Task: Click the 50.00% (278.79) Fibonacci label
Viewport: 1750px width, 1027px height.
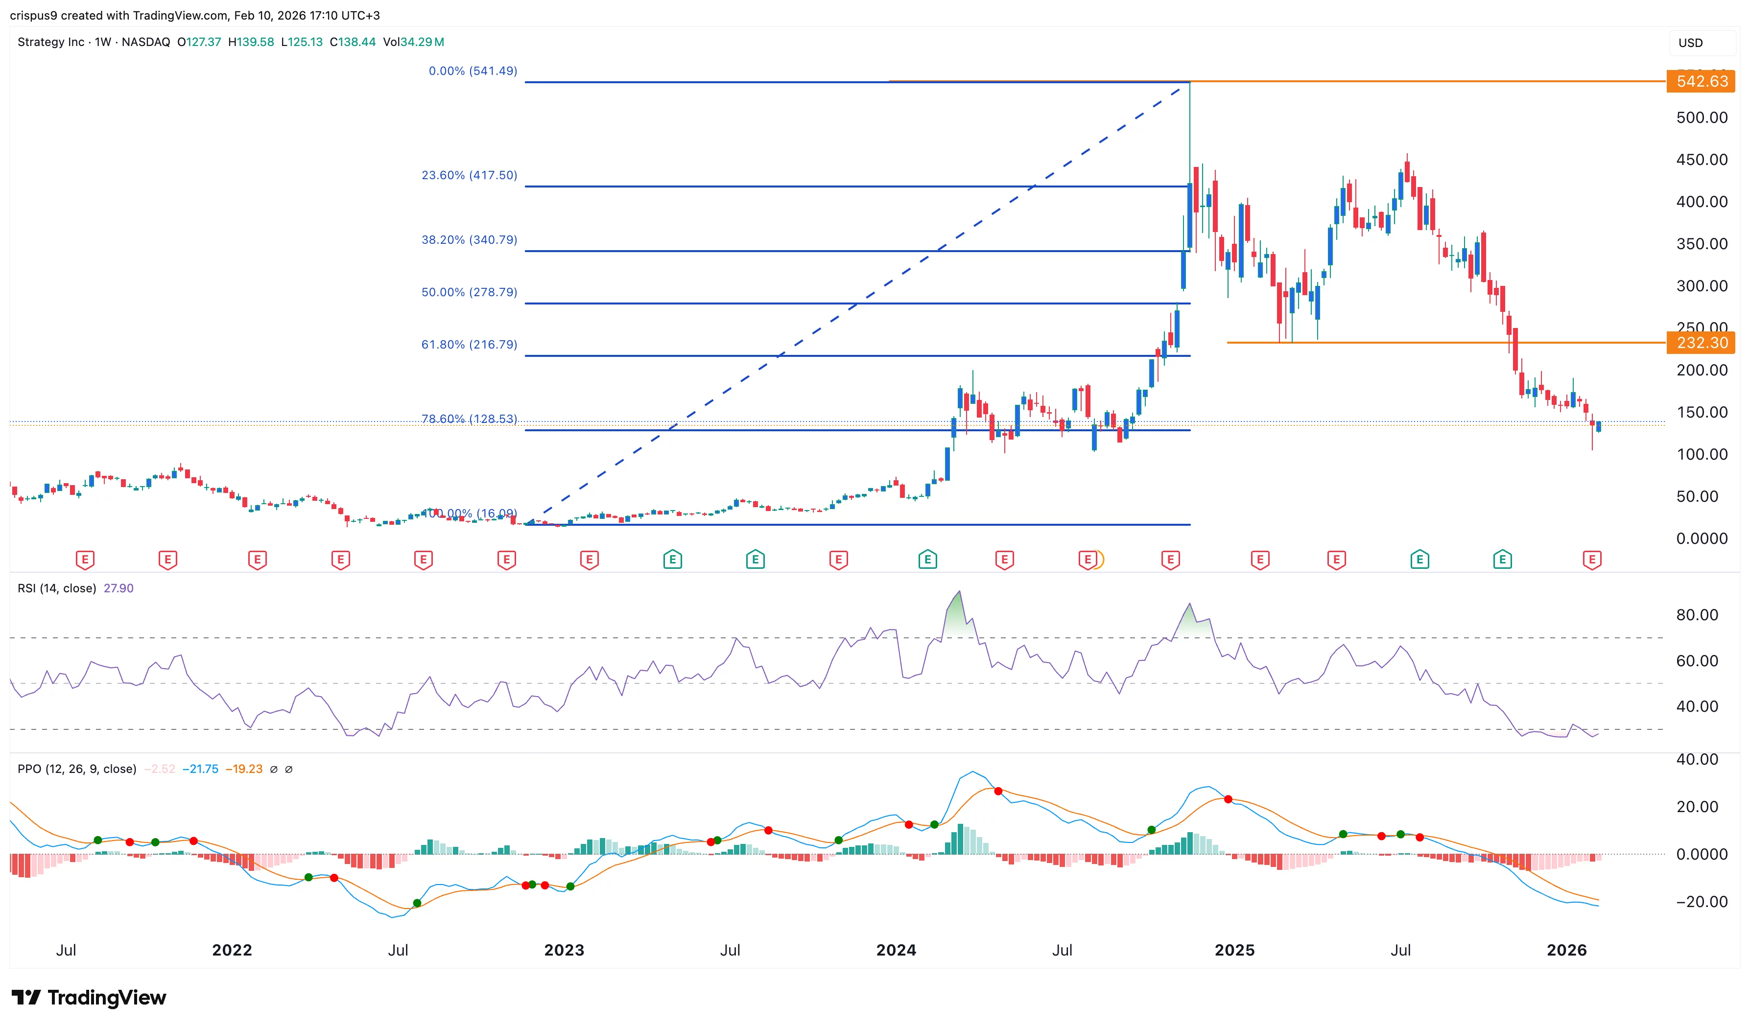Action: point(470,292)
